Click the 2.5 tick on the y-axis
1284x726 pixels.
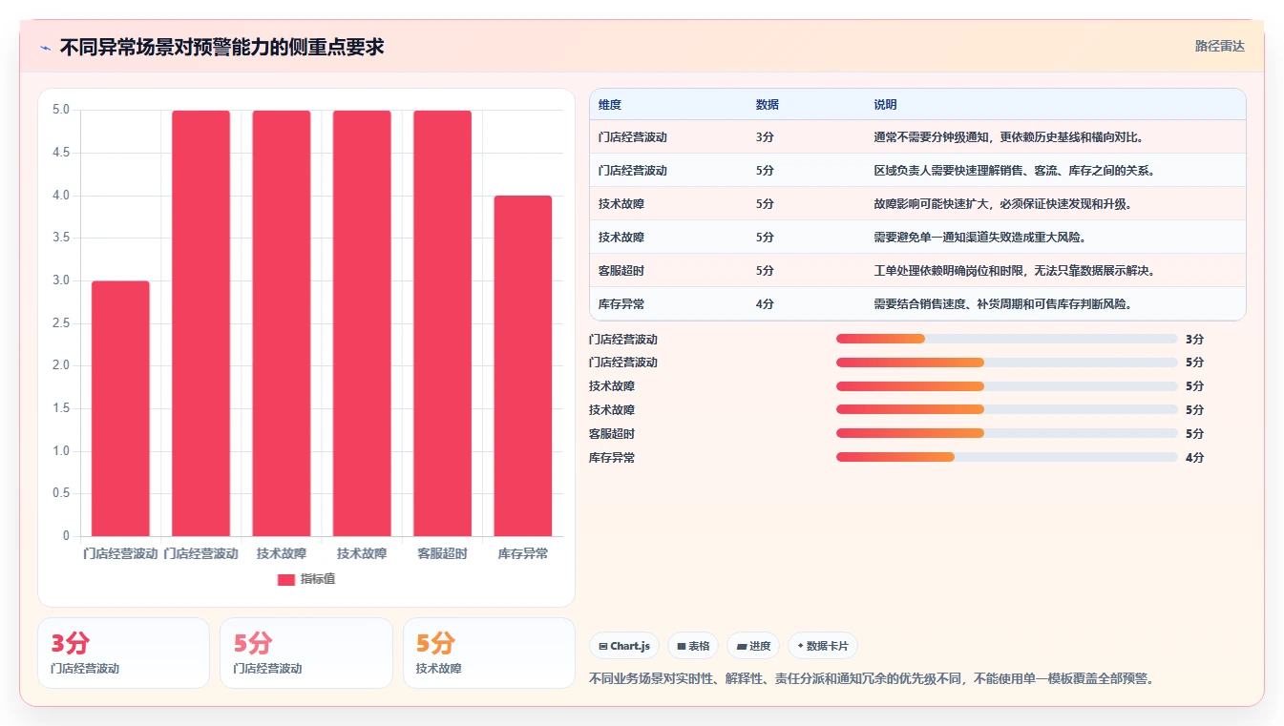coord(61,323)
